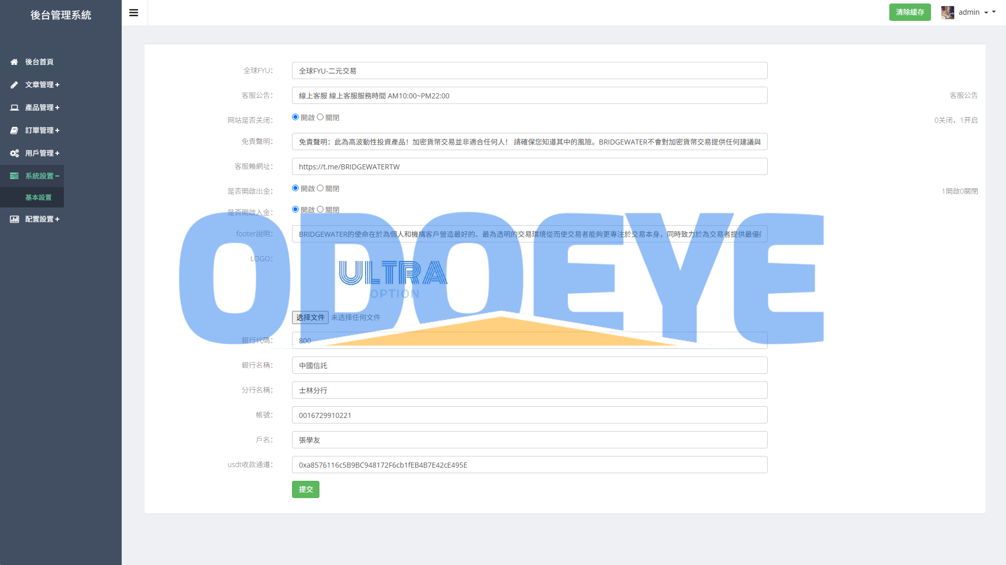The height and width of the screenshot is (565, 1006).
Task: Click the 客服賴網址 URL input field
Action: click(529, 166)
